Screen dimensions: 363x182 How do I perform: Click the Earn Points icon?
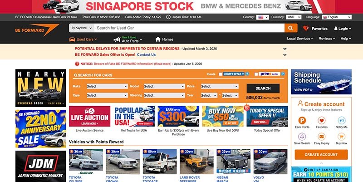[x=302, y=121]
